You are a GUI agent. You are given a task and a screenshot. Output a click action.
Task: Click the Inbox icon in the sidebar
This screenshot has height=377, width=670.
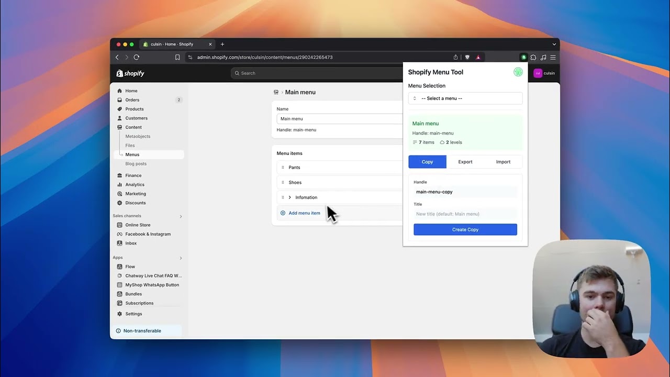(x=119, y=243)
